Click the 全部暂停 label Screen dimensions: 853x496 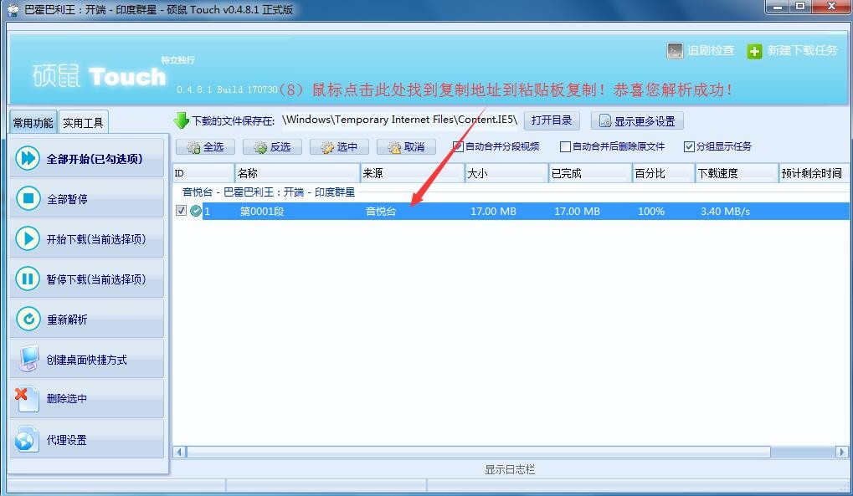(x=67, y=199)
